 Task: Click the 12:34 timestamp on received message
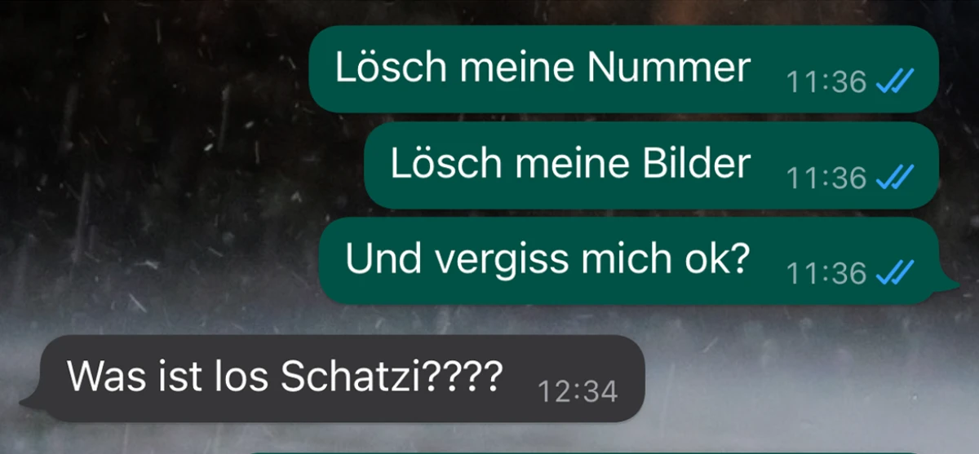tap(578, 391)
